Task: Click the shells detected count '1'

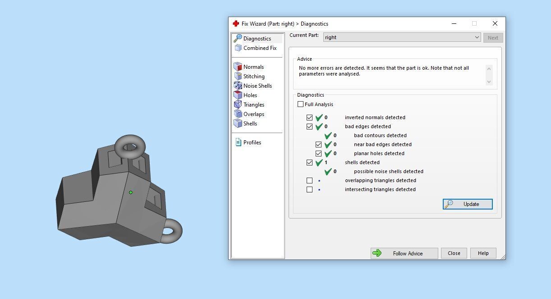Action: pos(326,163)
